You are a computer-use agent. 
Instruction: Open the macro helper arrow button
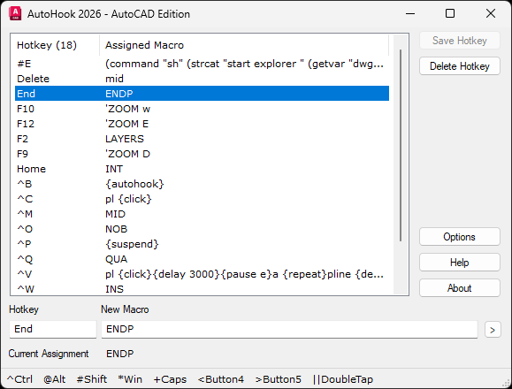[493, 330]
